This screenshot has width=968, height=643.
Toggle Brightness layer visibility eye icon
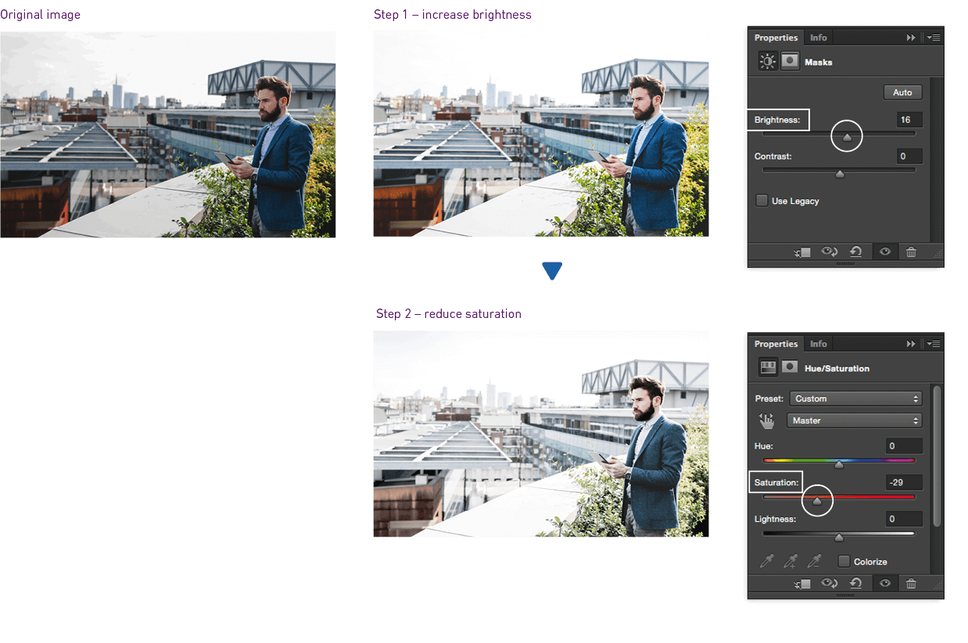click(x=885, y=252)
